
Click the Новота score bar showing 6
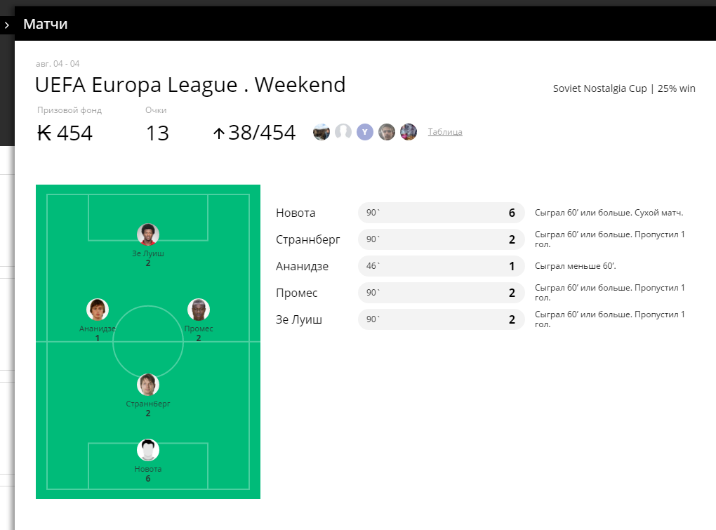click(442, 213)
